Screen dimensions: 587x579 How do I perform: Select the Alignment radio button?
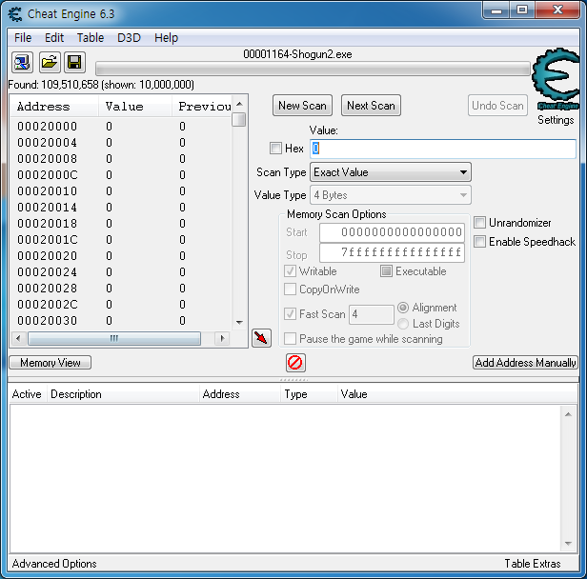403,308
